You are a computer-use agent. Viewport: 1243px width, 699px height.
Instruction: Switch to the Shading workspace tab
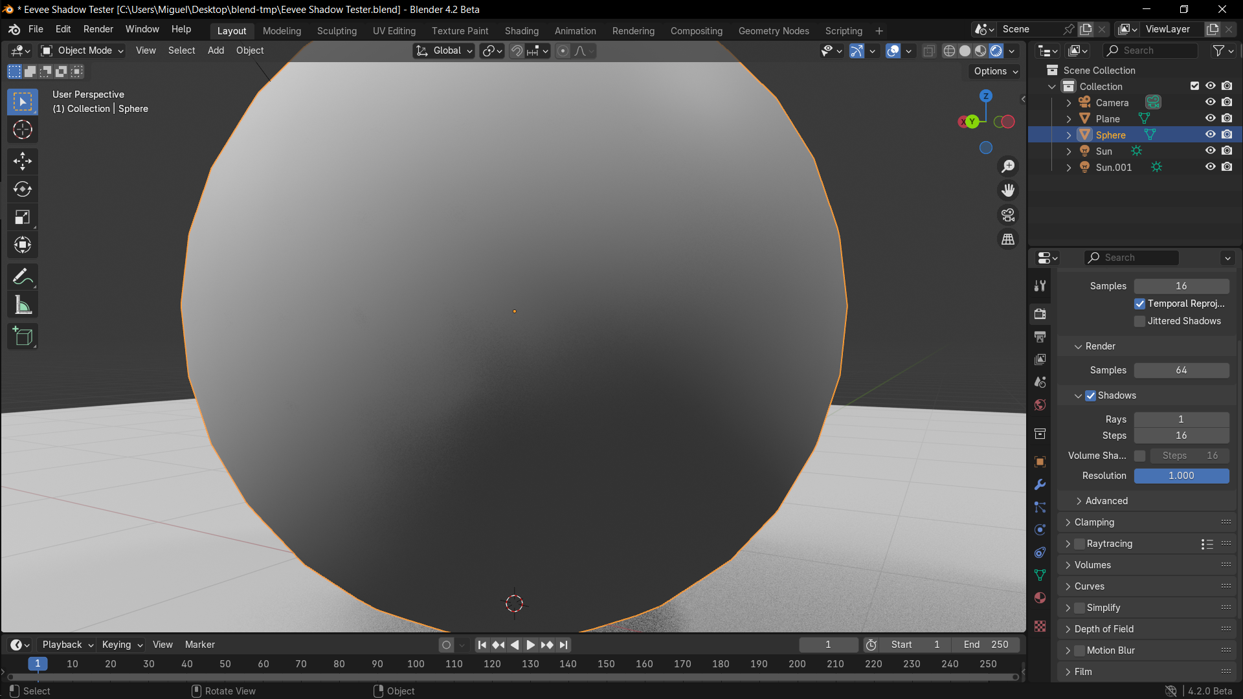(521, 31)
